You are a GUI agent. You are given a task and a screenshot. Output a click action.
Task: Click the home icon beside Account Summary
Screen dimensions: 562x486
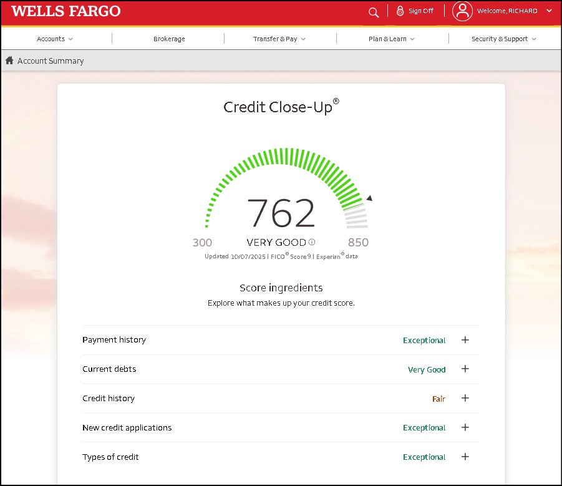tap(9, 61)
